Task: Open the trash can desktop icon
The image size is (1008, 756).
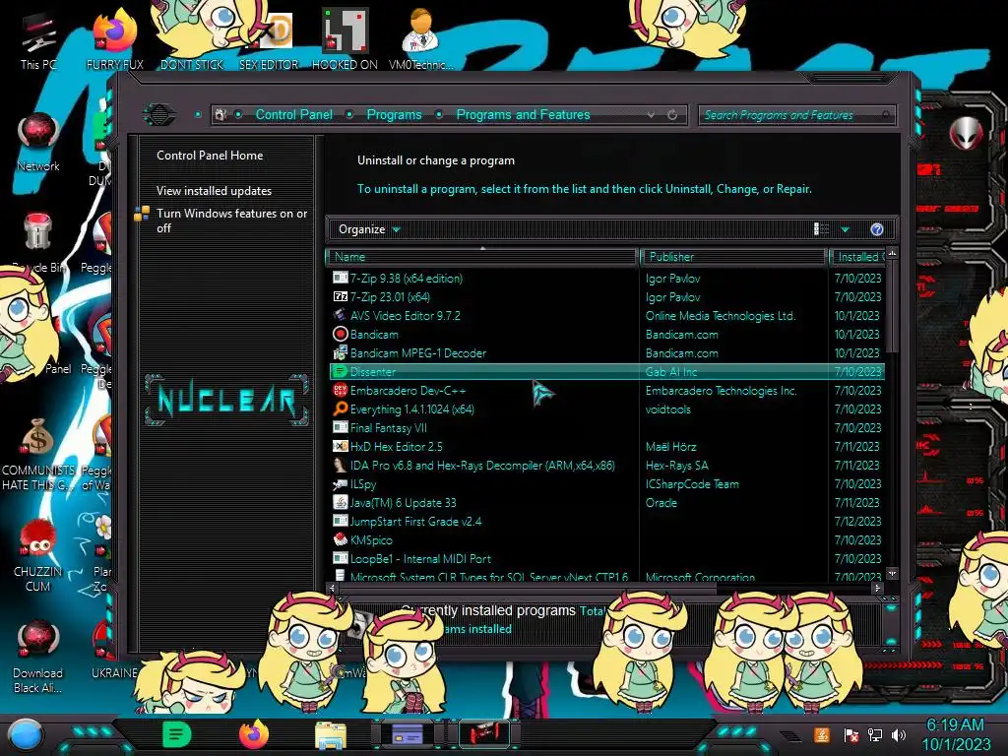Action: (x=38, y=241)
